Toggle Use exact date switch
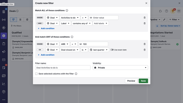Screen dimensions: 183x103 point(112,50)
